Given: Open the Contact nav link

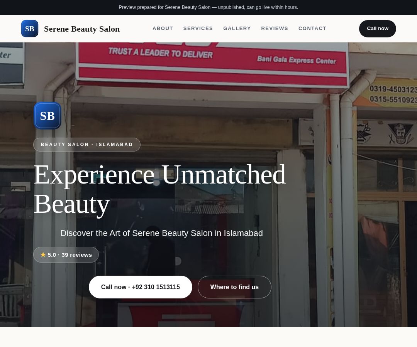Looking at the screenshot, I should tap(312, 29).
